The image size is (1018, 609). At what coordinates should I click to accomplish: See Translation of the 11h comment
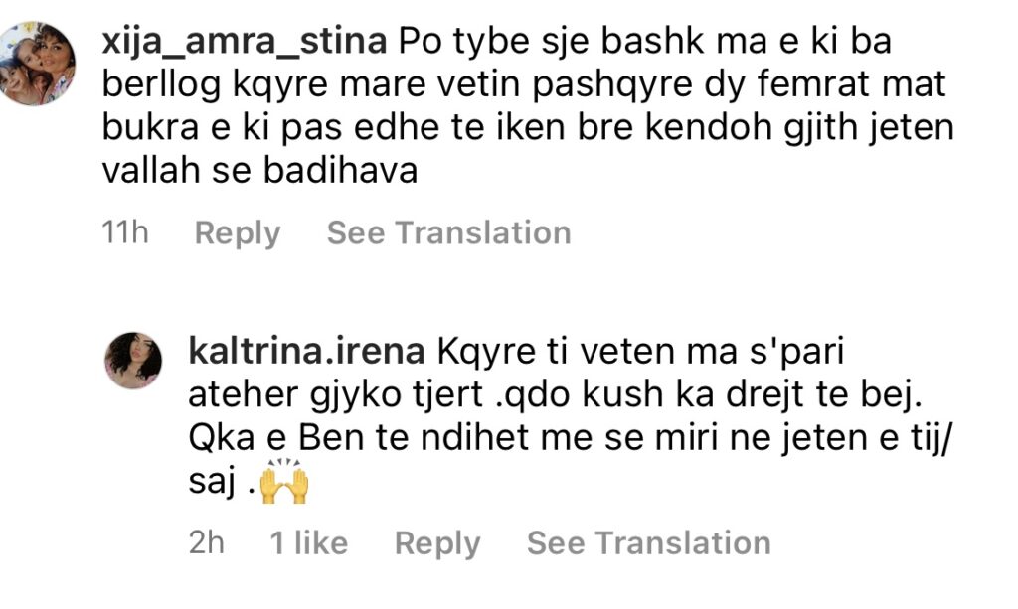tap(448, 232)
